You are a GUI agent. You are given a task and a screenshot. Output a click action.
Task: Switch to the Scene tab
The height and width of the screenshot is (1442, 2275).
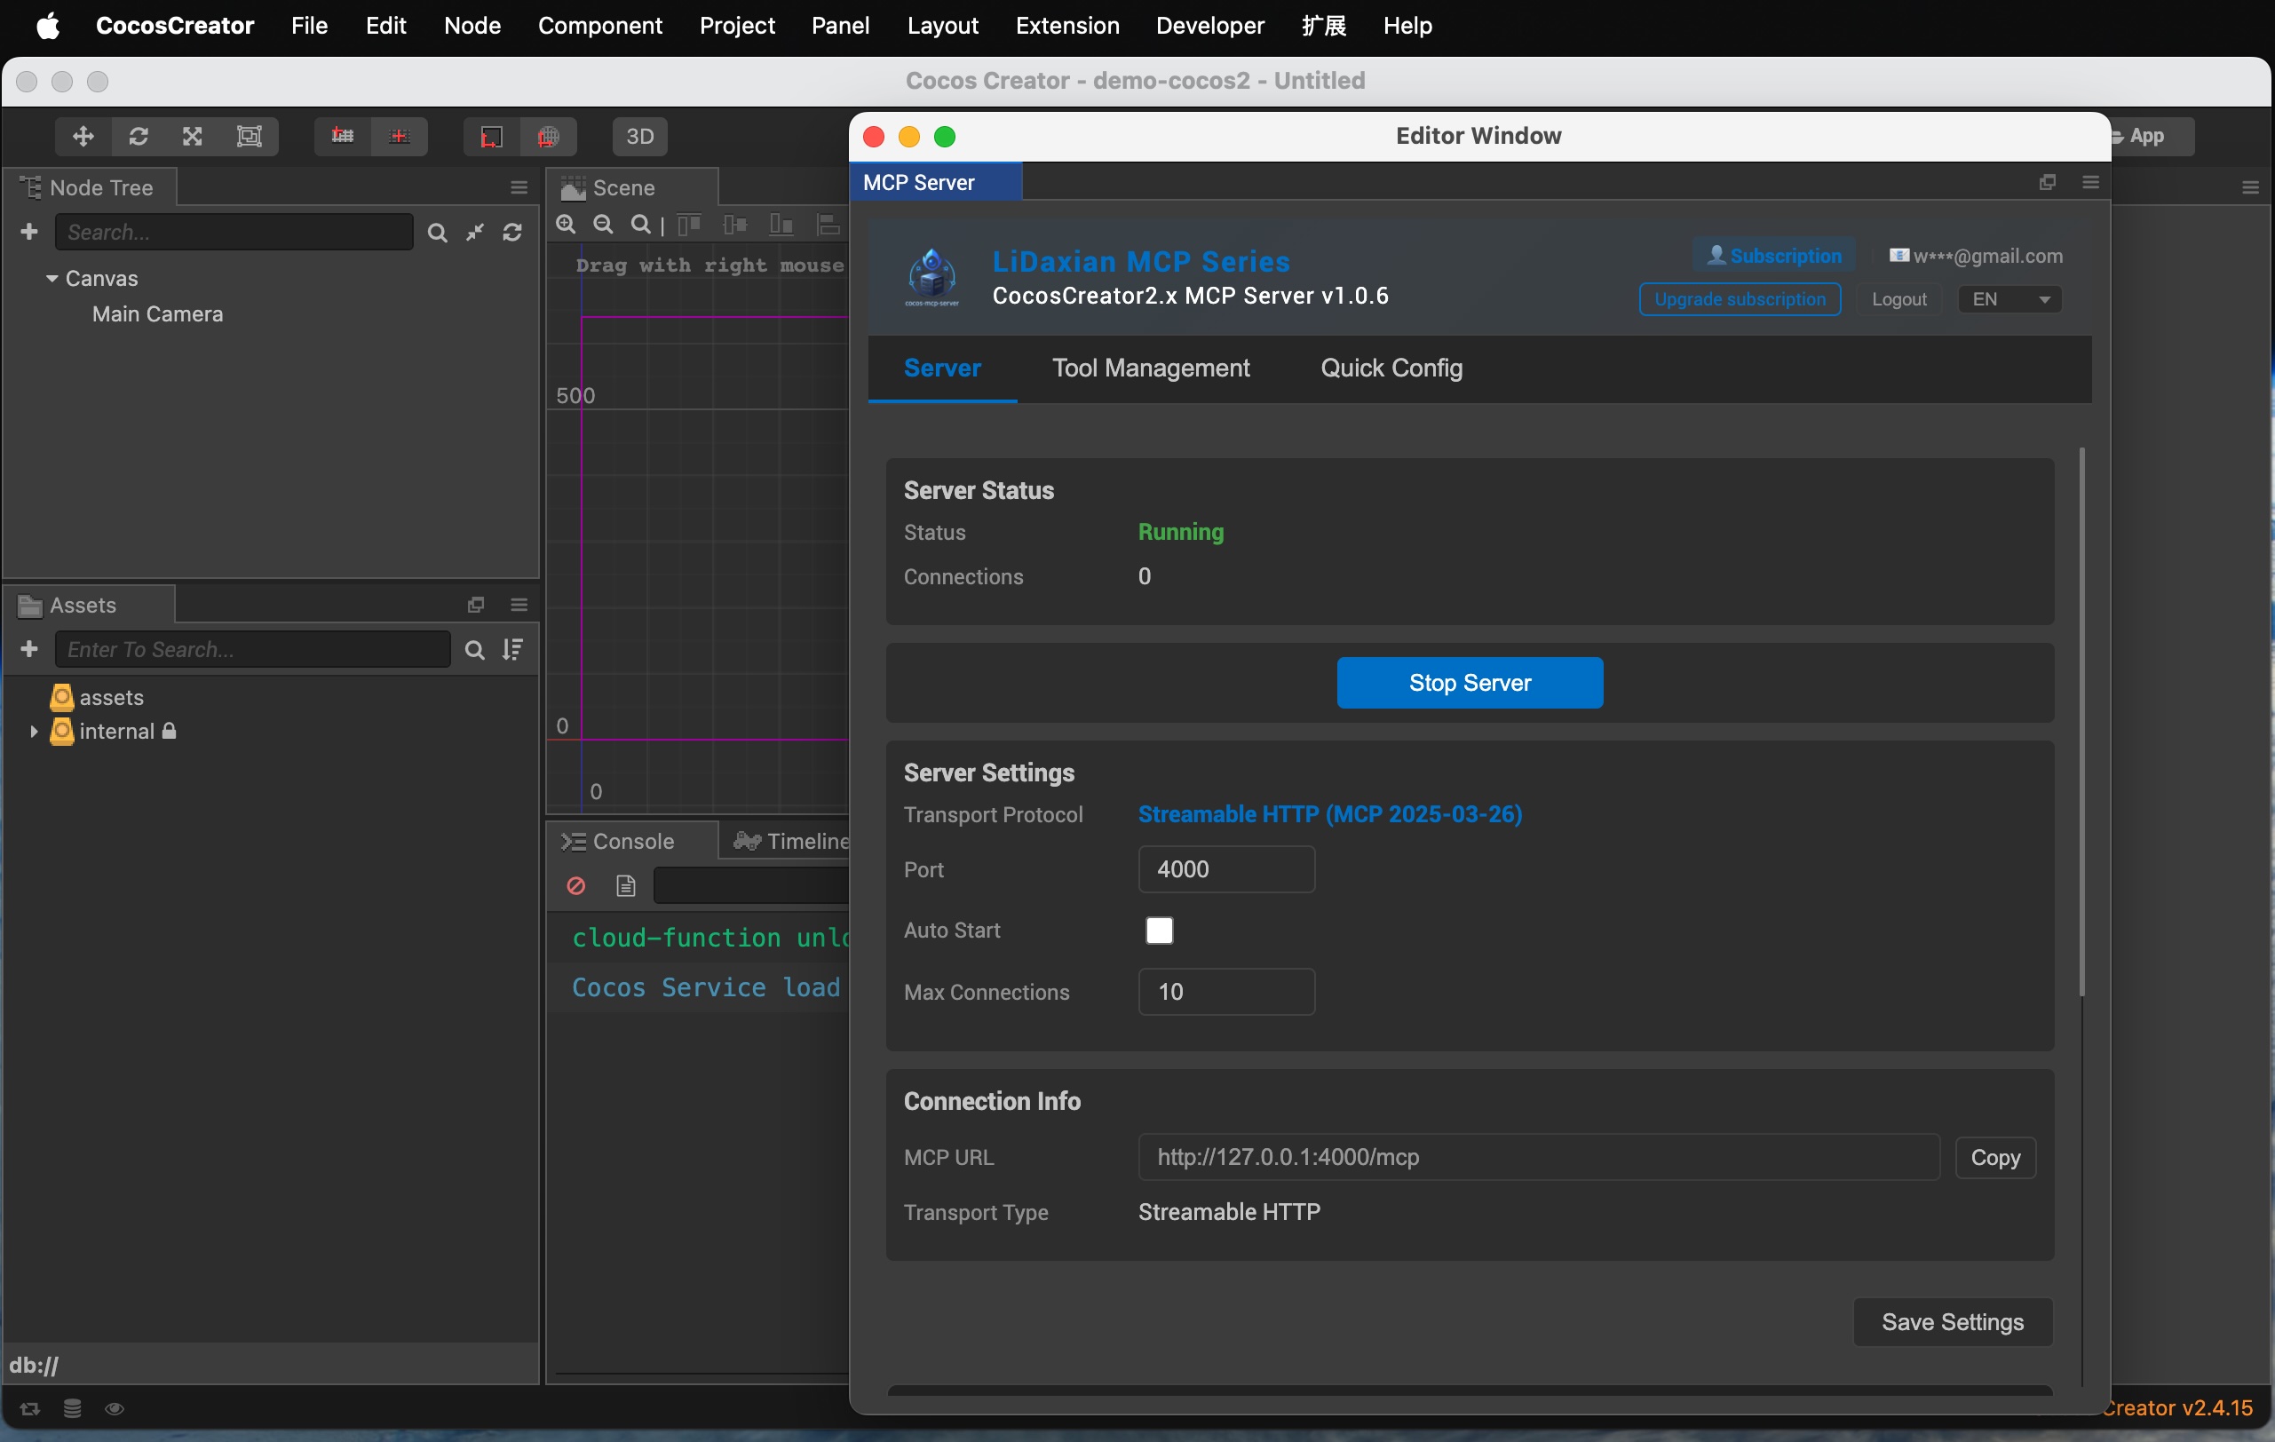[632, 187]
